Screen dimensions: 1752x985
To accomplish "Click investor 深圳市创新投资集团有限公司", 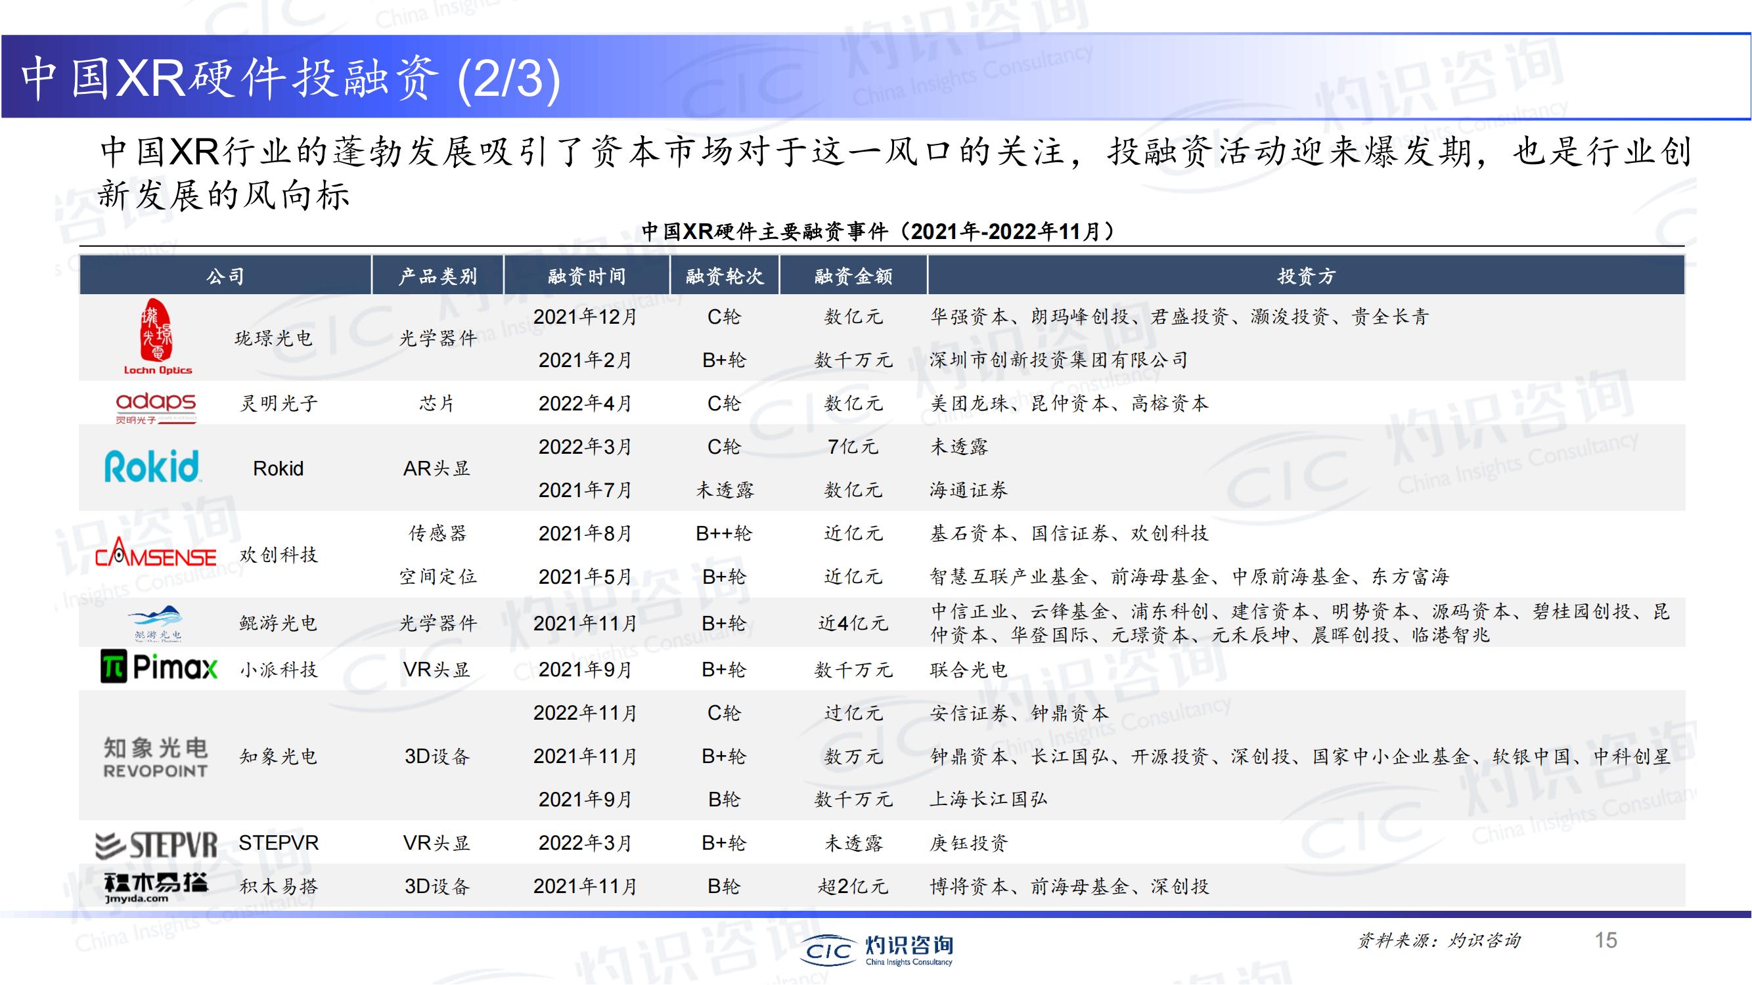I will click(x=1059, y=360).
